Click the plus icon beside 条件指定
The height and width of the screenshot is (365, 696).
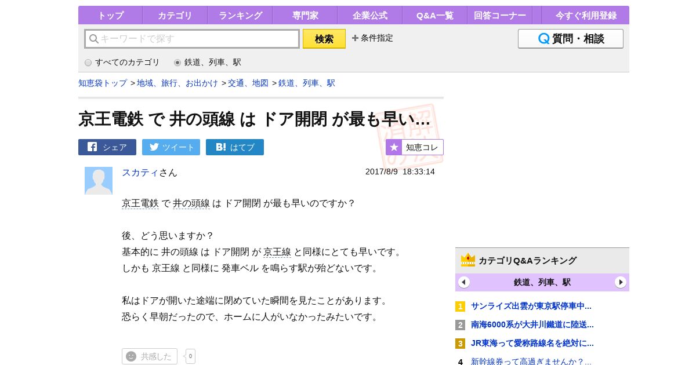click(355, 38)
